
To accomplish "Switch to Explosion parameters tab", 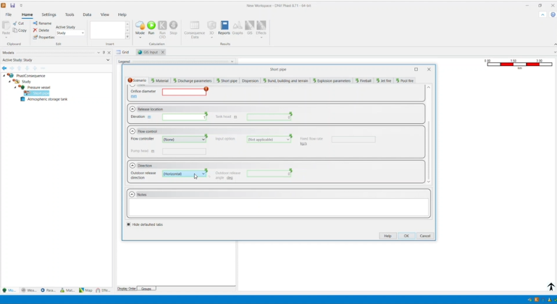I will [x=332, y=80].
